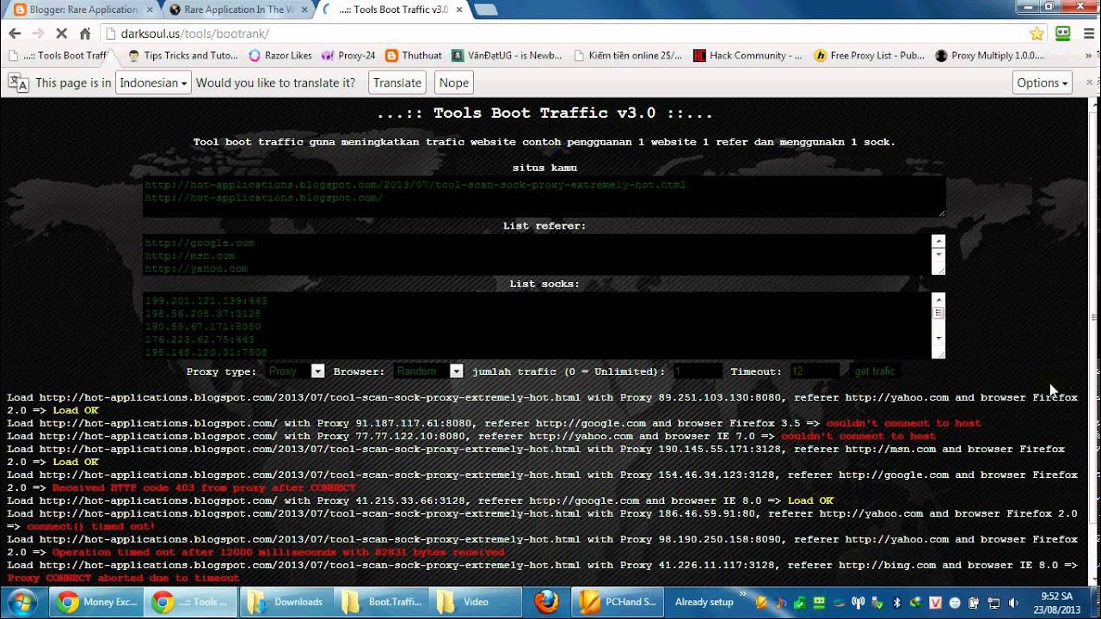Click the taskbar clock 9:52 SA
The image size is (1101, 619).
pyautogui.click(x=1056, y=602)
